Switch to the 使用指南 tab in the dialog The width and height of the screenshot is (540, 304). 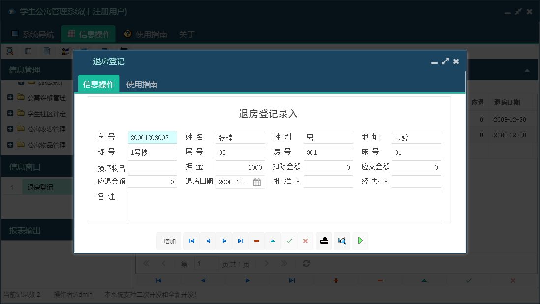coord(142,84)
